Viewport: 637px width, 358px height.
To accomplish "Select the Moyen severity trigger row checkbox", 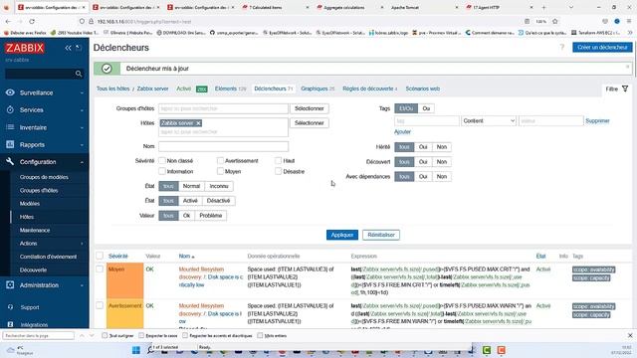I will [x=100, y=268].
